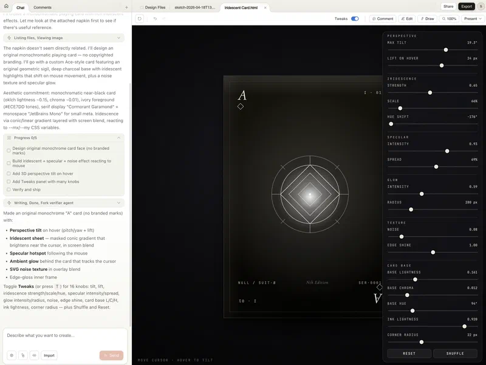The height and width of the screenshot is (365, 486).
Task: Check 'Build iridescent + specular + noise' item
Action: pos(9,163)
